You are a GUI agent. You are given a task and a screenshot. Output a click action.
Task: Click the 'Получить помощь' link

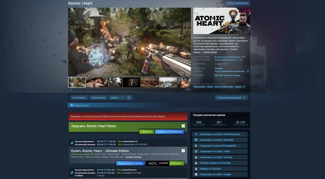point(233,75)
